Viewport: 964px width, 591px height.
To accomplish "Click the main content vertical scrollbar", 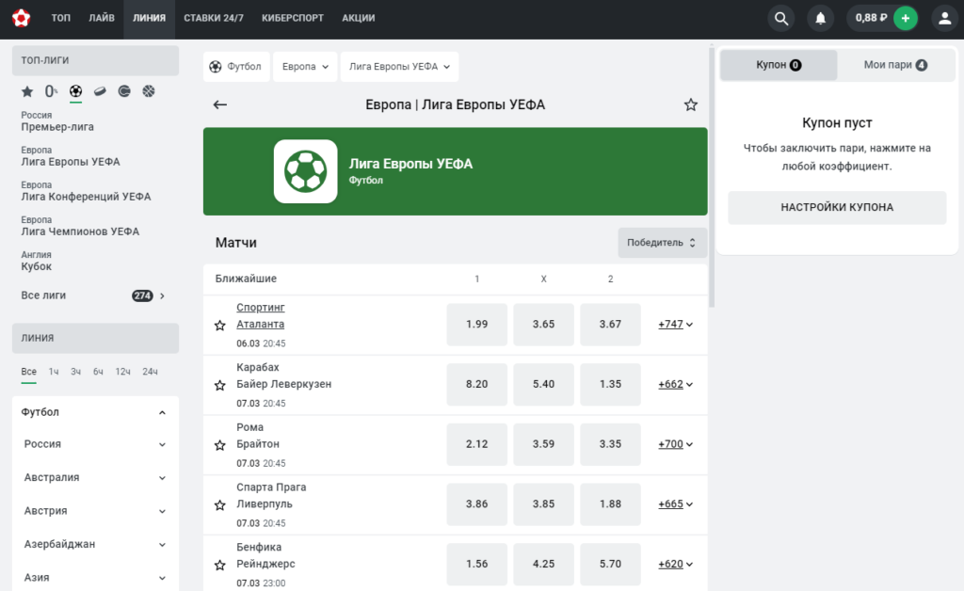I will pos(712,176).
